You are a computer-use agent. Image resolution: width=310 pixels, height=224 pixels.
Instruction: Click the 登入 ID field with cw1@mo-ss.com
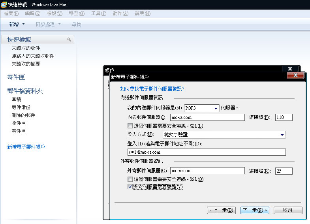[207, 152]
